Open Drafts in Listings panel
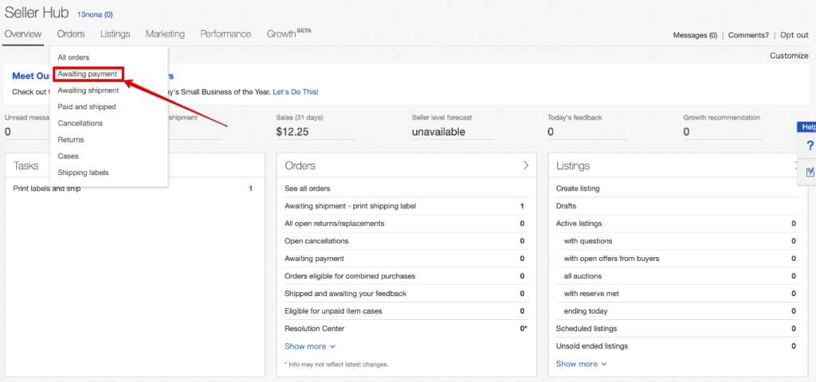Screen dimensions: 816x382 [567, 206]
